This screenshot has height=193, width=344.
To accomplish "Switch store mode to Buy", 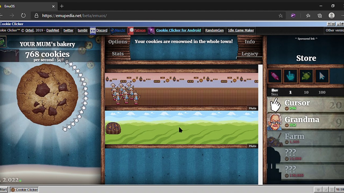I will coord(275,90).
